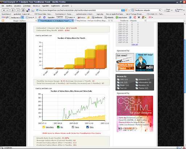
Task: Open the Modifica menu
Action: pyautogui.click(x=9, y=6)
